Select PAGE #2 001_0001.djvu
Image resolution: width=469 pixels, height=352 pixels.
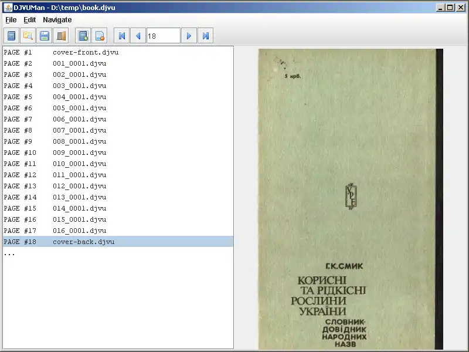[x=118, y=63]
